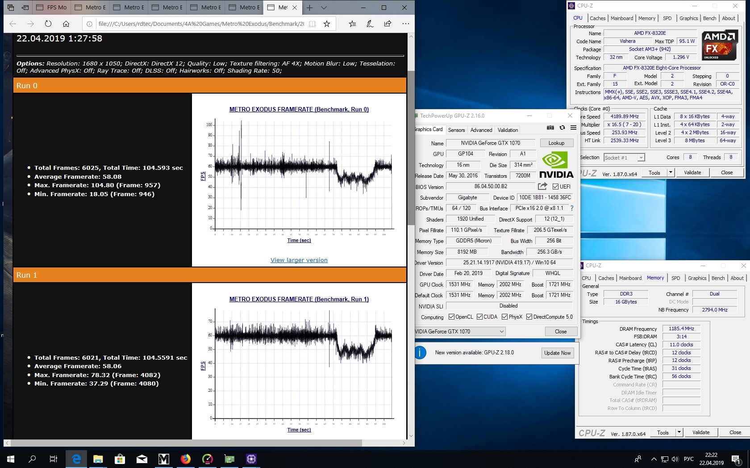
Task: Click the GPU-Z screenshot camera icon
Action: pyautogui.click(x=550, y=128)
